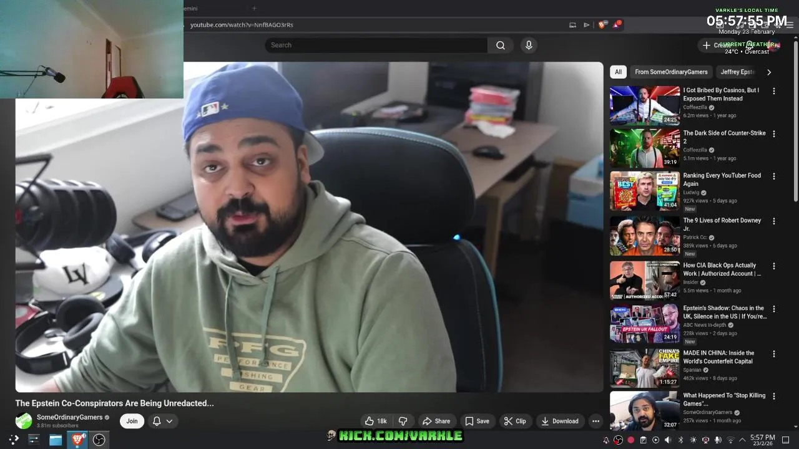Expand hidden system tray icons arrow

(742, 440)
